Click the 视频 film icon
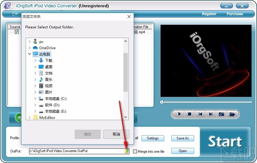This screenshot has height=163, width=257. [x=41, y=86]
